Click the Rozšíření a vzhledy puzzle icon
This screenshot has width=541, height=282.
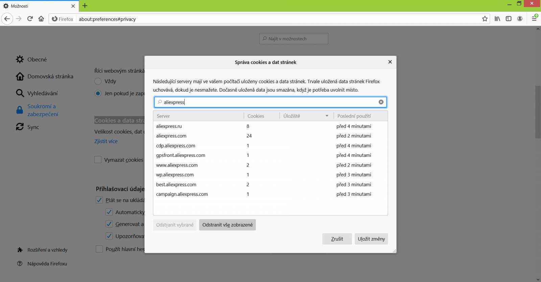point(20,250)
